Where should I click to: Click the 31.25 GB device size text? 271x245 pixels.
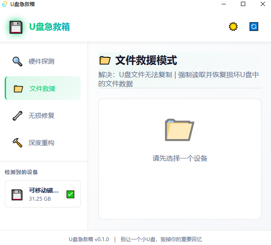tap(40, 199)
